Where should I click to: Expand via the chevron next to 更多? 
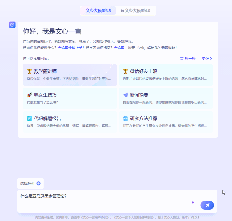coord(211,58)
